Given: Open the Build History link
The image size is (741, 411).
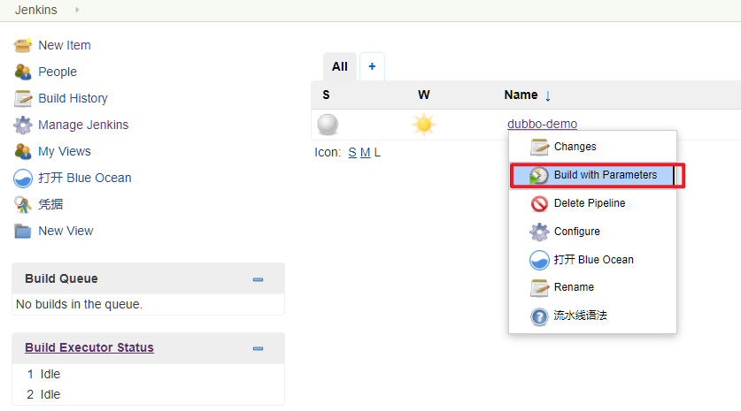Looking at the screenshot, I should pos(73,98).
